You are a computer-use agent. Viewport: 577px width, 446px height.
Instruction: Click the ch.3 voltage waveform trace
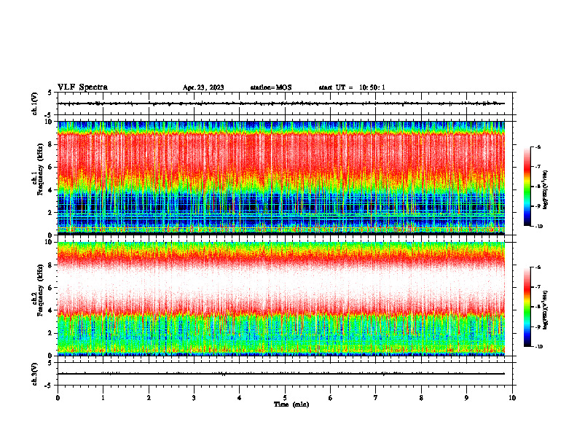pyautogui.click(x=281, y=374)
